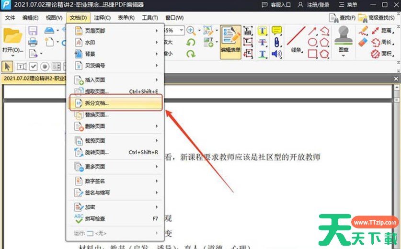This screenshot has height=249, width=401.
Task: Click the yellow sticky note comment icon
Action: click(276, 31)
